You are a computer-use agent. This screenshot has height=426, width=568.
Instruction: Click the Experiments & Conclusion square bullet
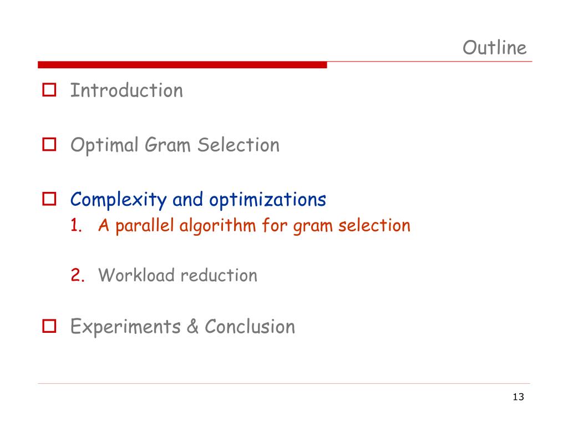click(x=49, y=326)
